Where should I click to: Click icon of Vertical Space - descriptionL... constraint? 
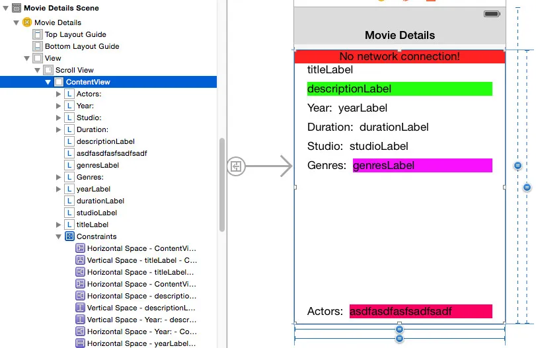80,308
